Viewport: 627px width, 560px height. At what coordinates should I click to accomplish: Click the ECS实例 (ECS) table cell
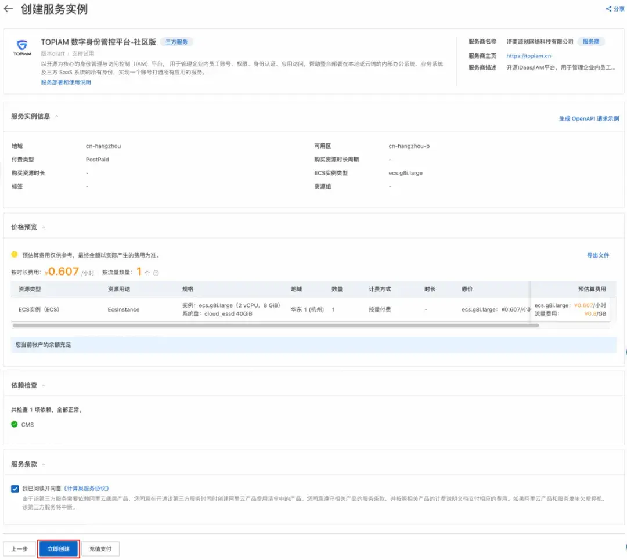click(39, 309)
